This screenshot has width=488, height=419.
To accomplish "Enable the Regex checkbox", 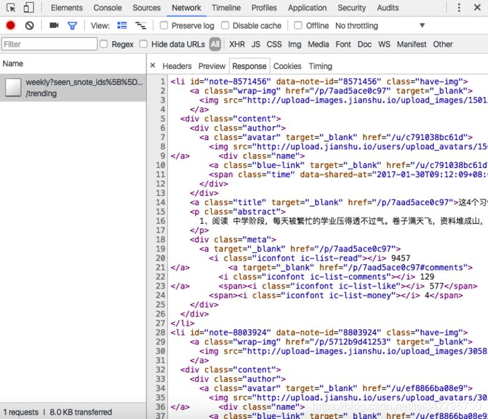I will click(x=104, y=44).
